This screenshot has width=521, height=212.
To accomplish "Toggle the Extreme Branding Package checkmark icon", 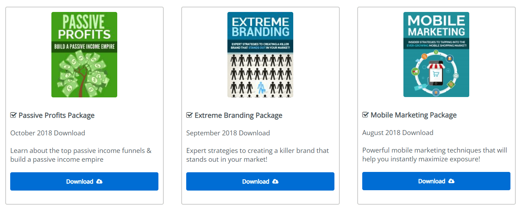I will tap(189, 115).
